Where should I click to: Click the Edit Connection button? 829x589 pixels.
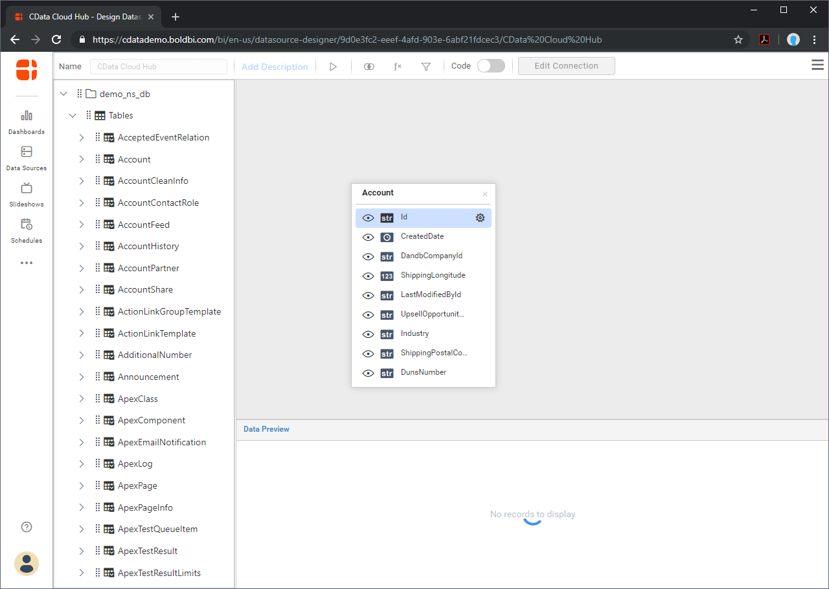click(x=566, y=66)
